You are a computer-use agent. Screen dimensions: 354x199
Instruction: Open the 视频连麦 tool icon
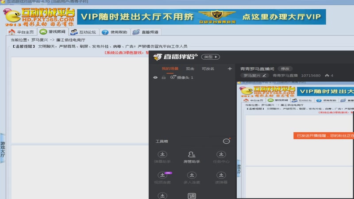162,175
